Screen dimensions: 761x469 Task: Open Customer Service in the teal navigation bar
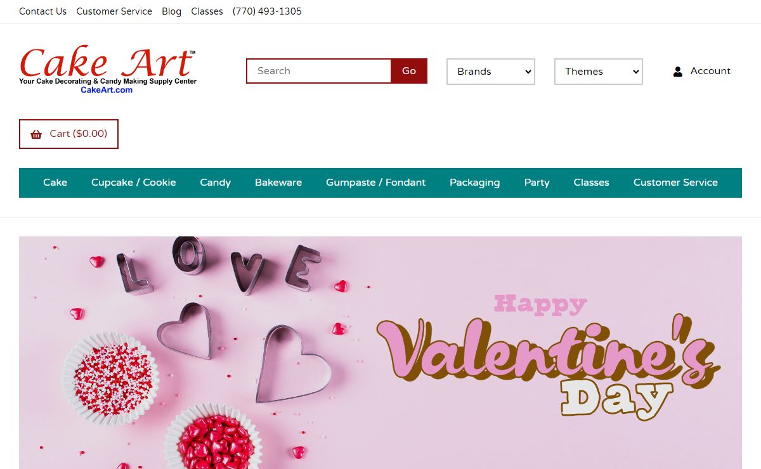(675, 183)
